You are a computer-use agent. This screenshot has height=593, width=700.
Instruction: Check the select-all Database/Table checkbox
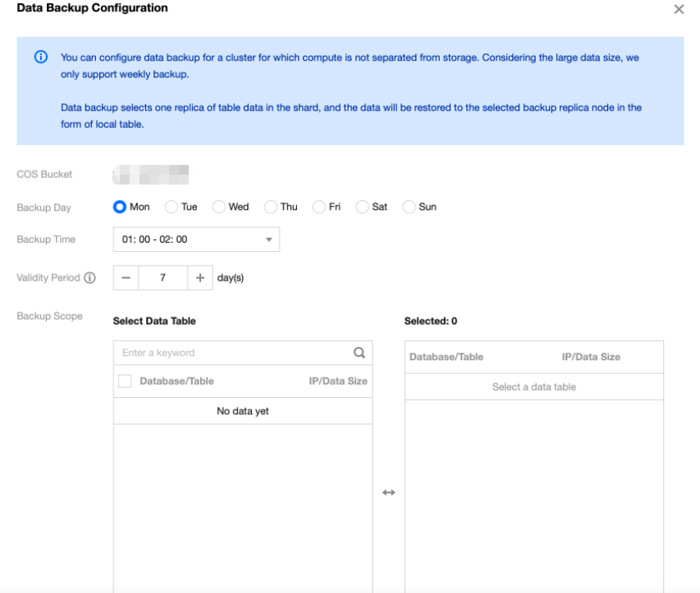tap(125, 381)
